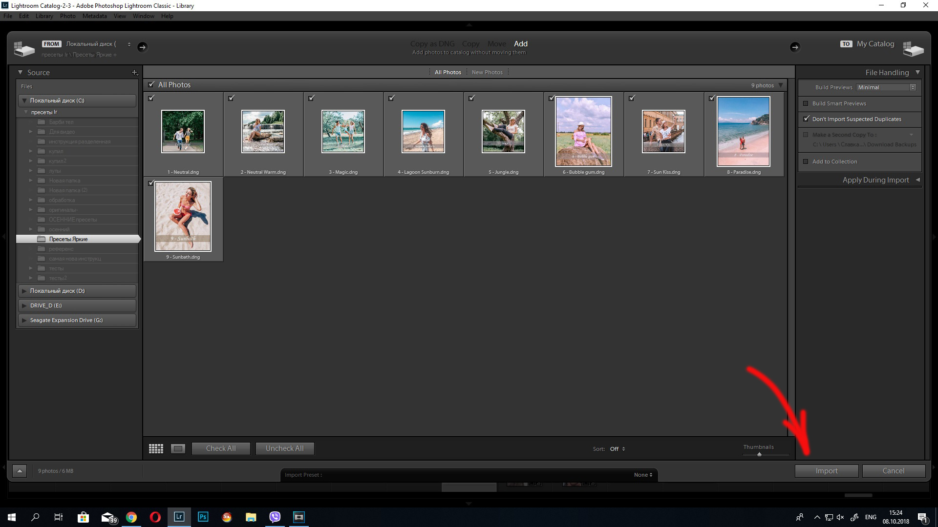Enable Add to Collection
The image size is (938, 527).
click(806, 162)
